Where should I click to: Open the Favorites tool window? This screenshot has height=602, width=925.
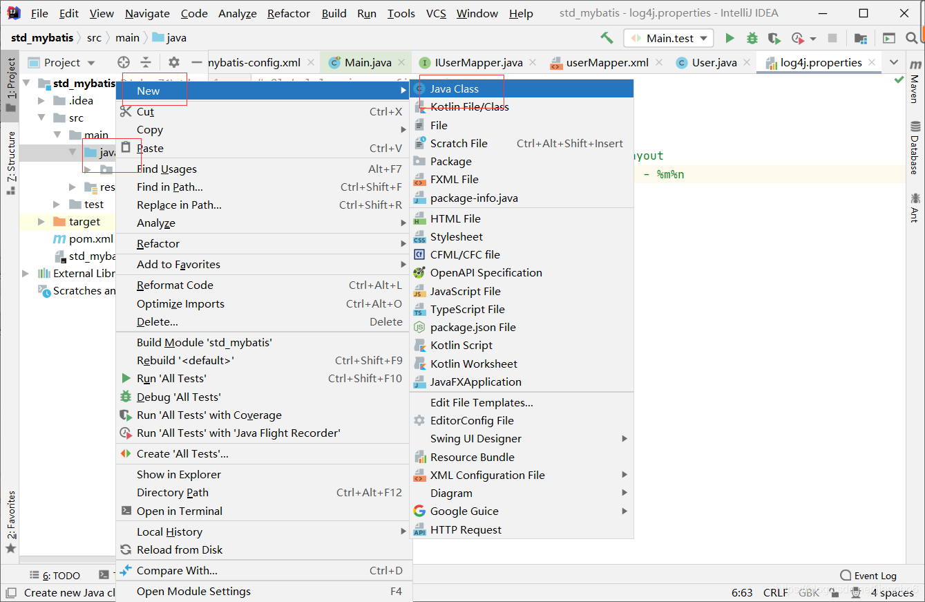10,523
